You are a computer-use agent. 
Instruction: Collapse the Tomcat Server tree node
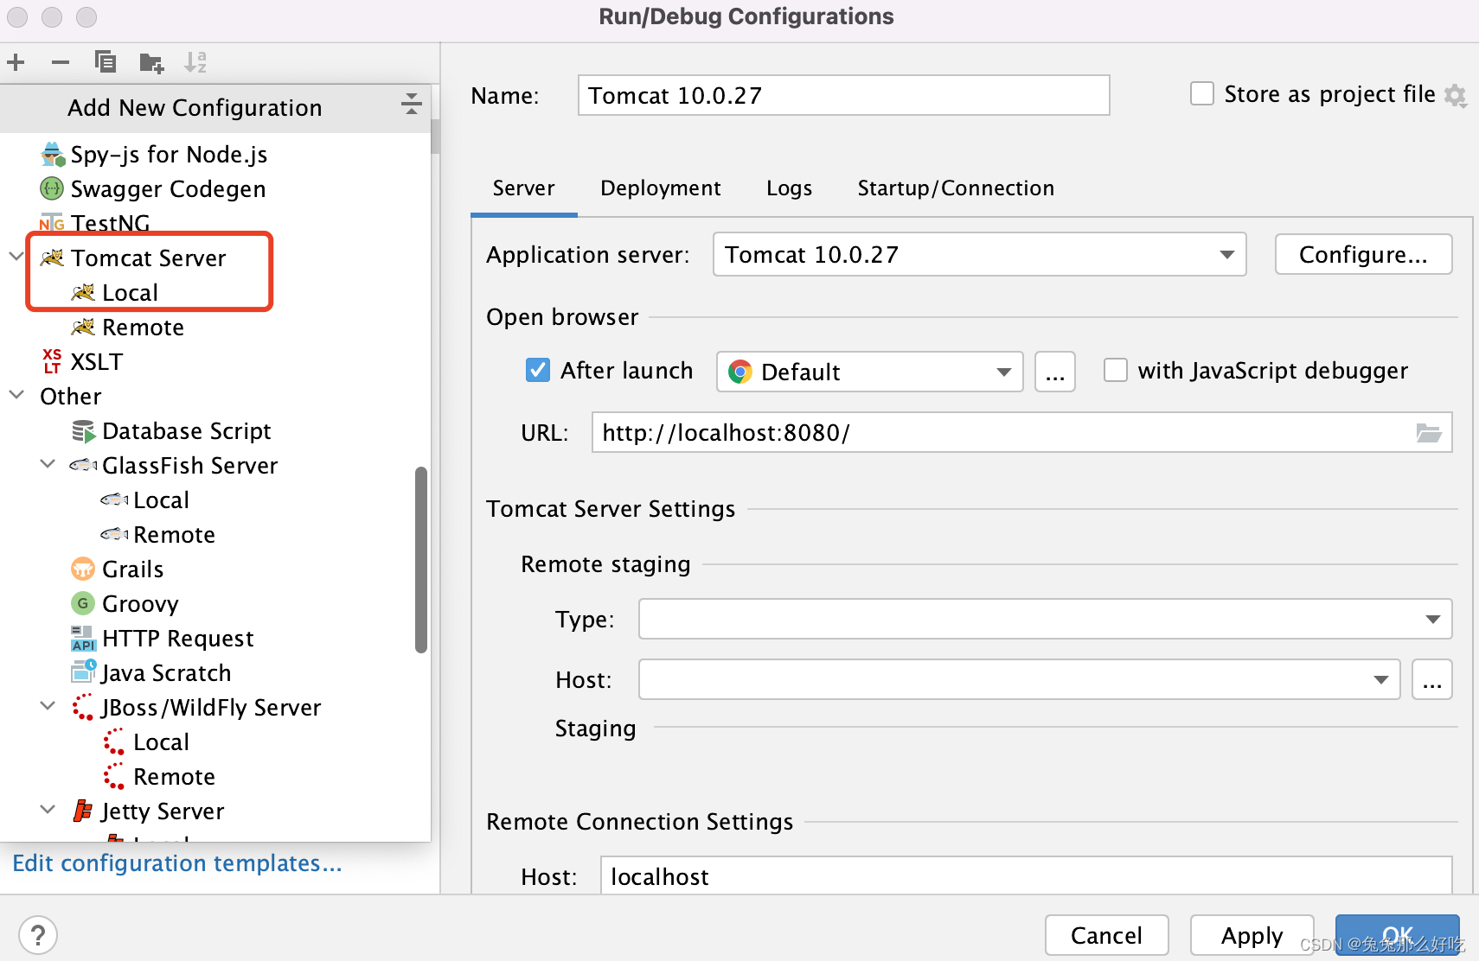pos(16,257)
